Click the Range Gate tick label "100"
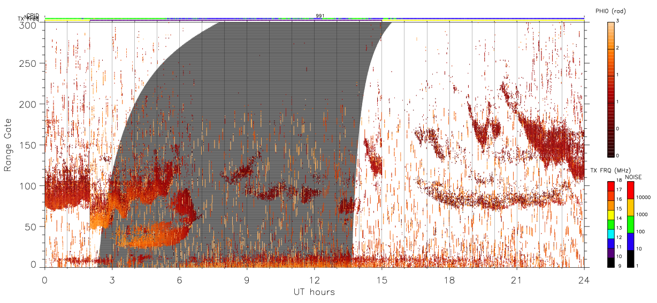 pyautogui.click(x=28, y=186)
